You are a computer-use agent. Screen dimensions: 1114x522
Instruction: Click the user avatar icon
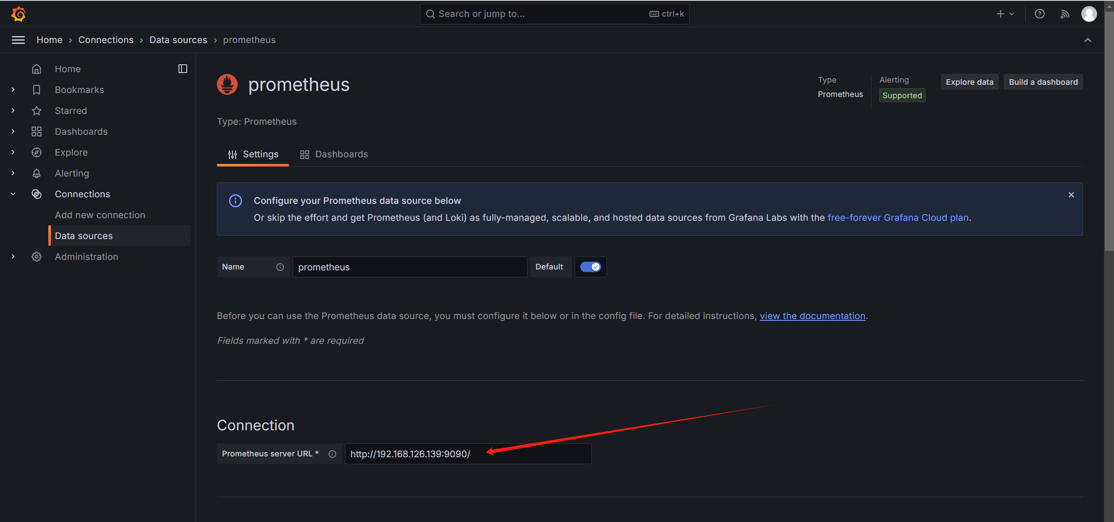tap(1089, 14)
